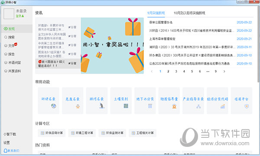Open regulation 公告2020年第5号
The width and height of the screenshot is (260, 156).
point(189,64)
